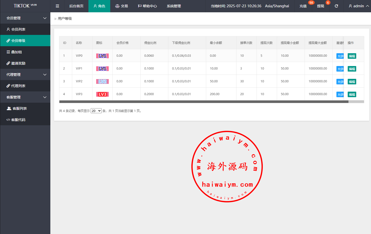Open the records-per-page dropdown showing 20
This screenshot has width=371, height=234.
[96, 111]
